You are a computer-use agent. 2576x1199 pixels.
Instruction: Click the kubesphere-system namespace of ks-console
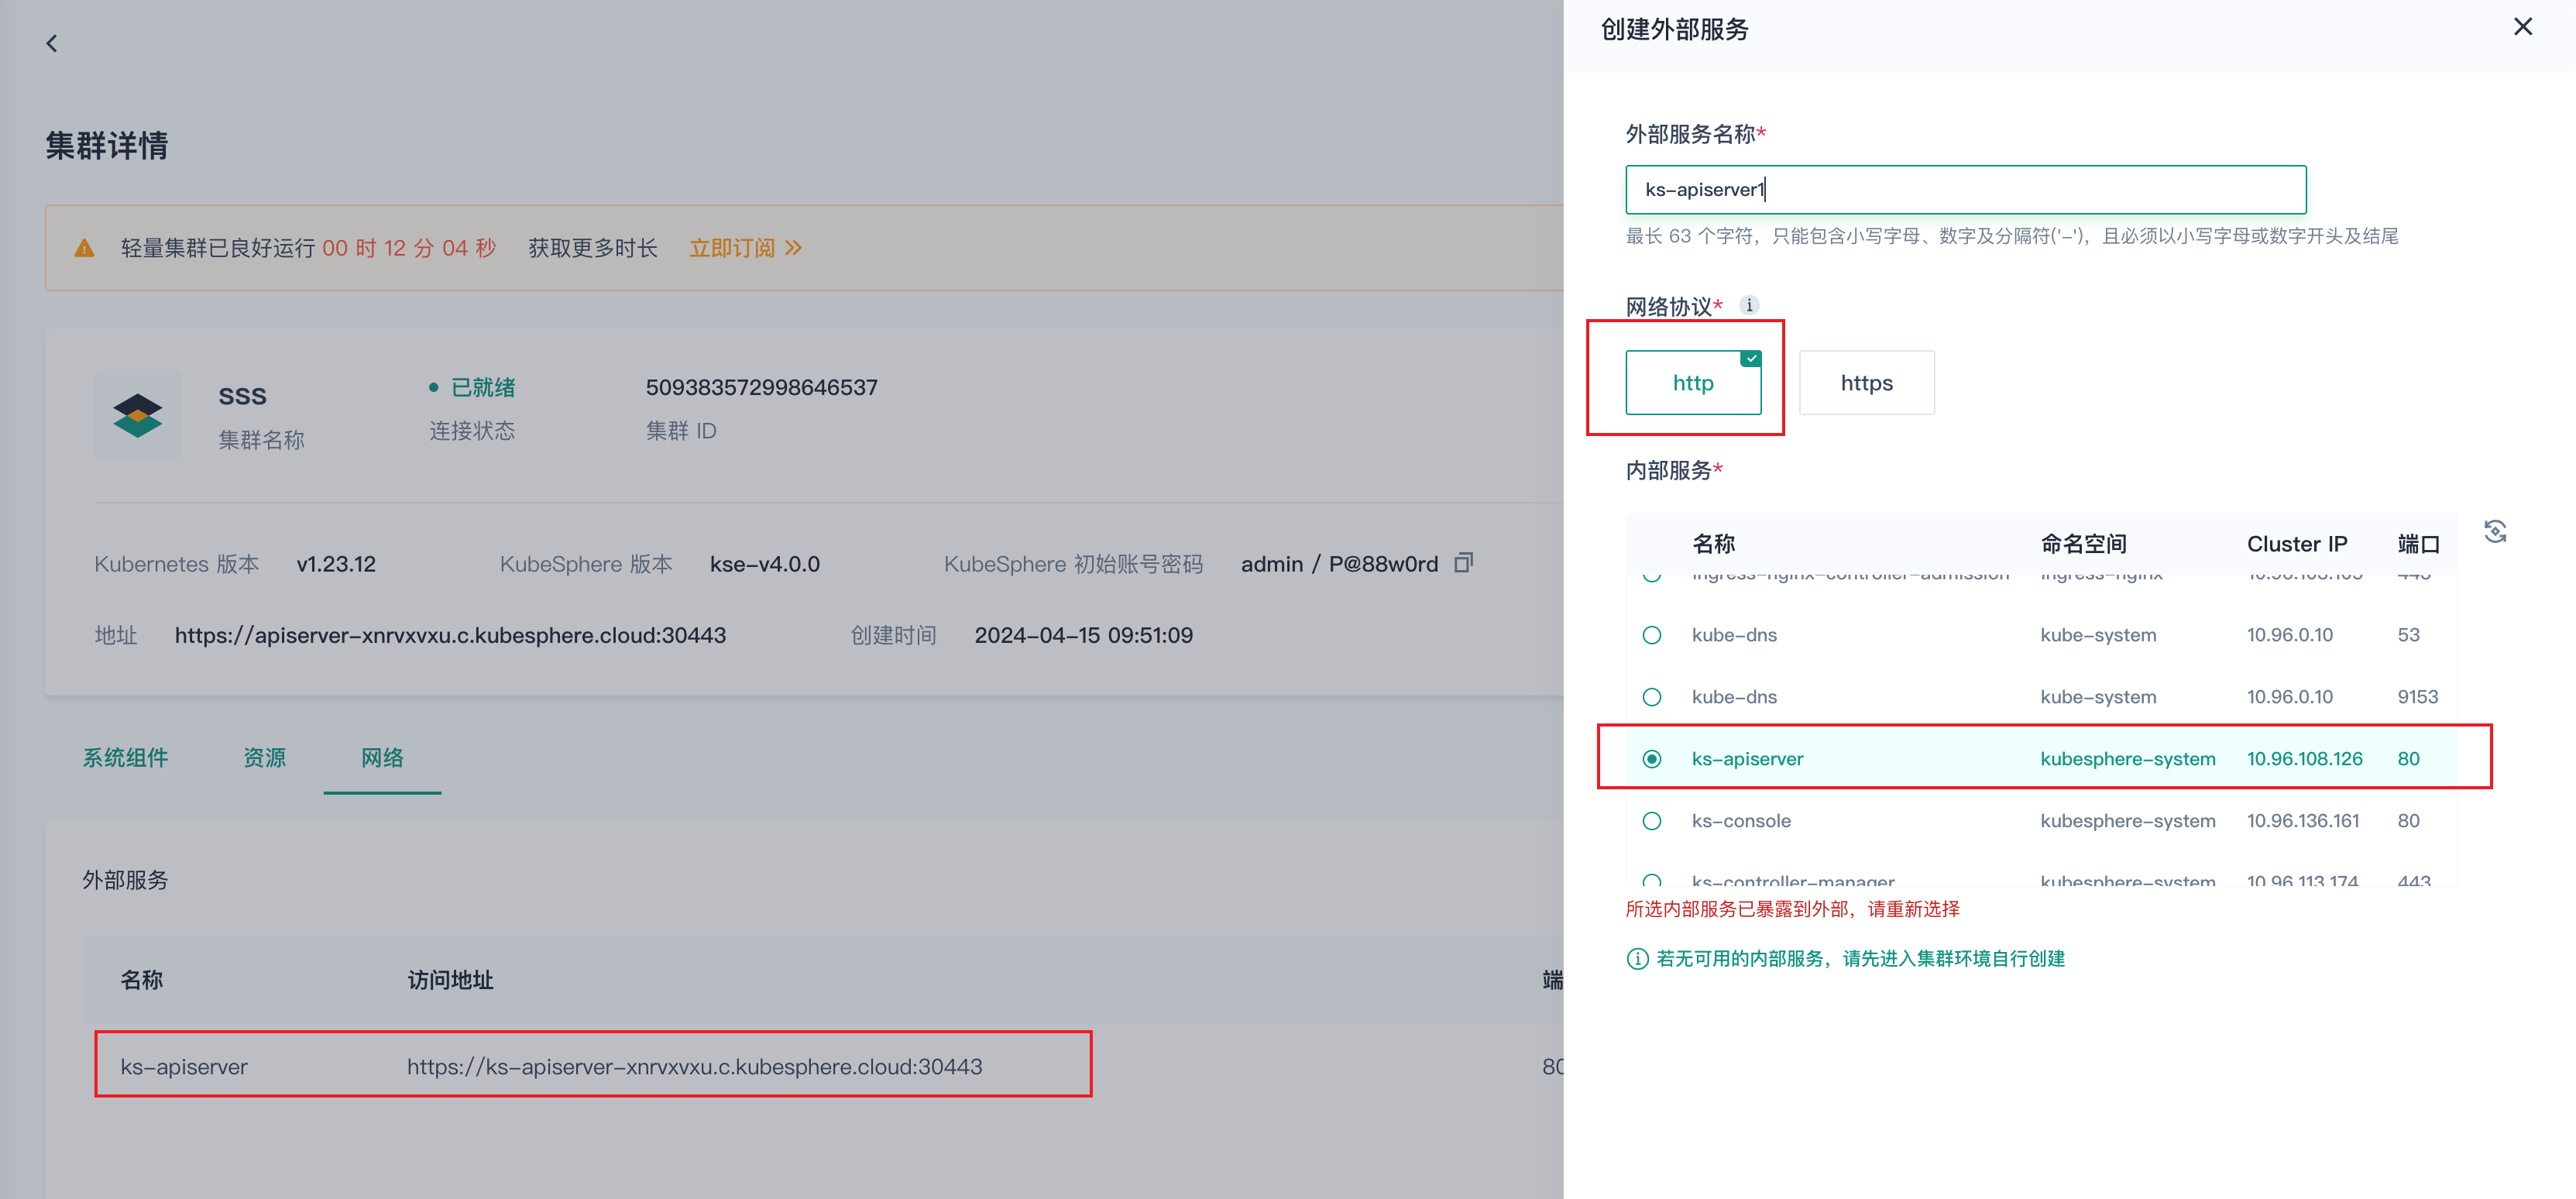click(x=2127, y=821)
